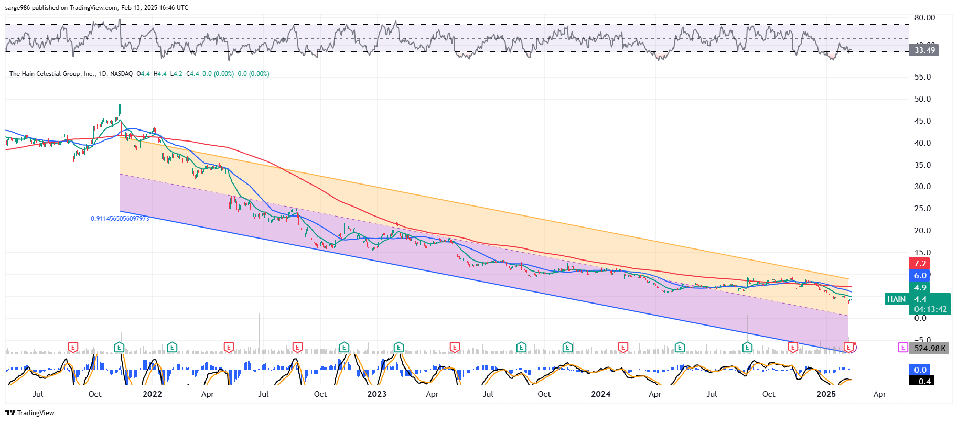
Task: Click red earnings marker between Jul and Oct 2021
Action: click(73, 347)
